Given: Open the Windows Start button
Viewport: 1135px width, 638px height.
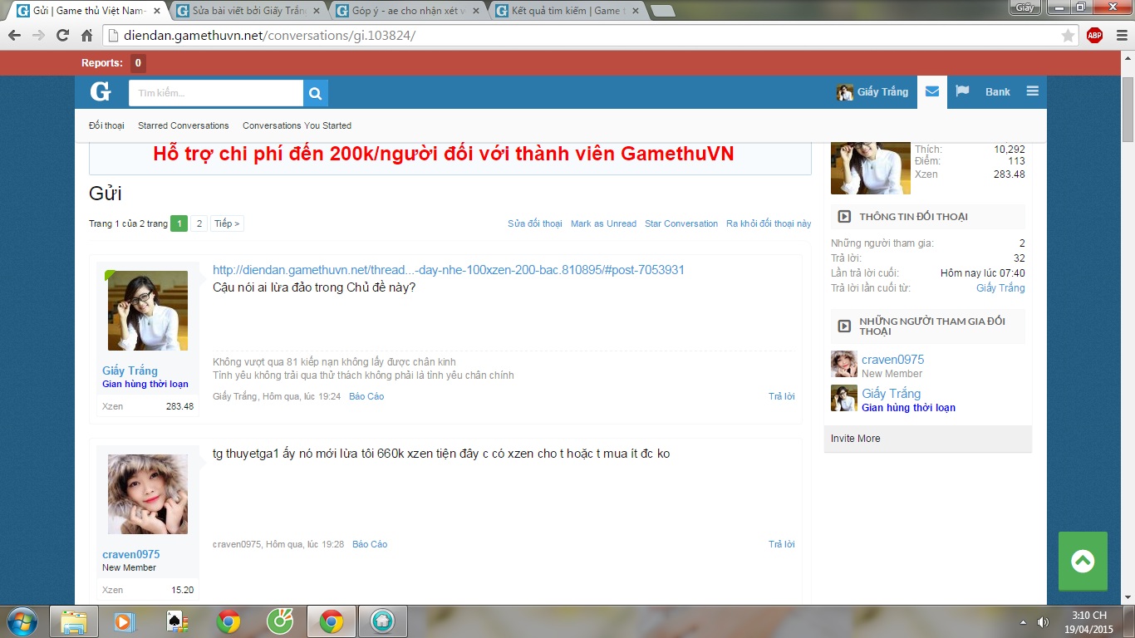Looking at the screenshot, I should [x=21, y=621].
